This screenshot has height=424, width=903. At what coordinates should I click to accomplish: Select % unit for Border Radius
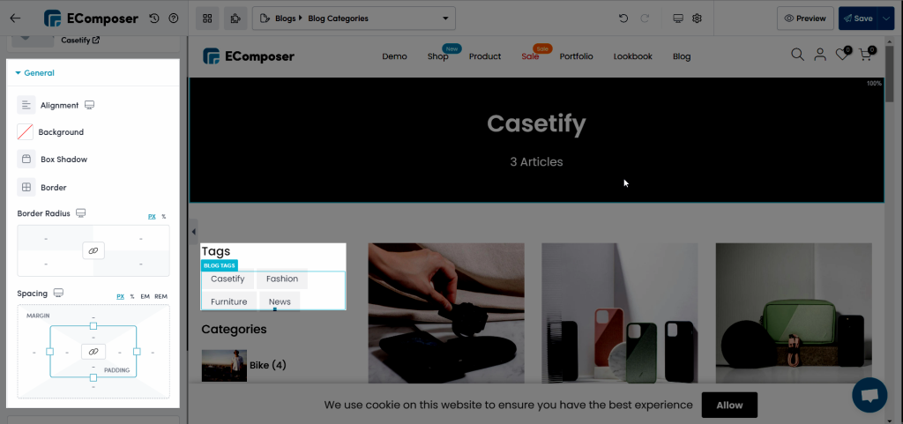163,217
